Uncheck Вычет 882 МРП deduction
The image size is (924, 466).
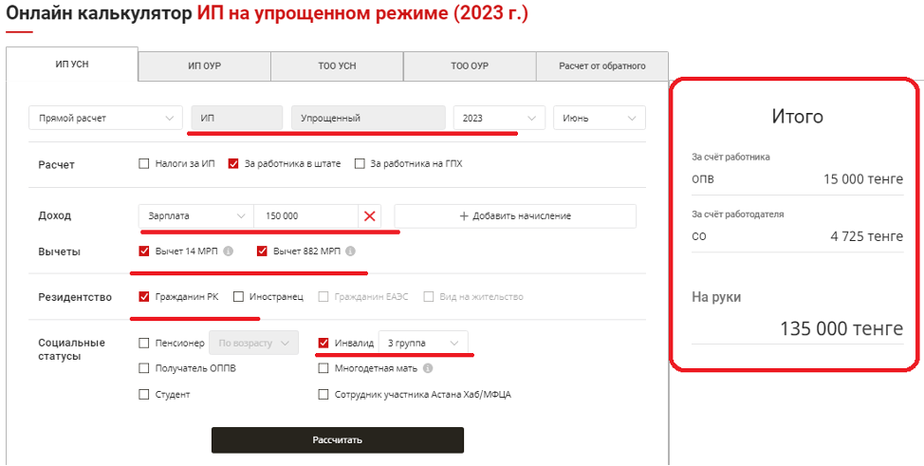(x=262, y=252)
